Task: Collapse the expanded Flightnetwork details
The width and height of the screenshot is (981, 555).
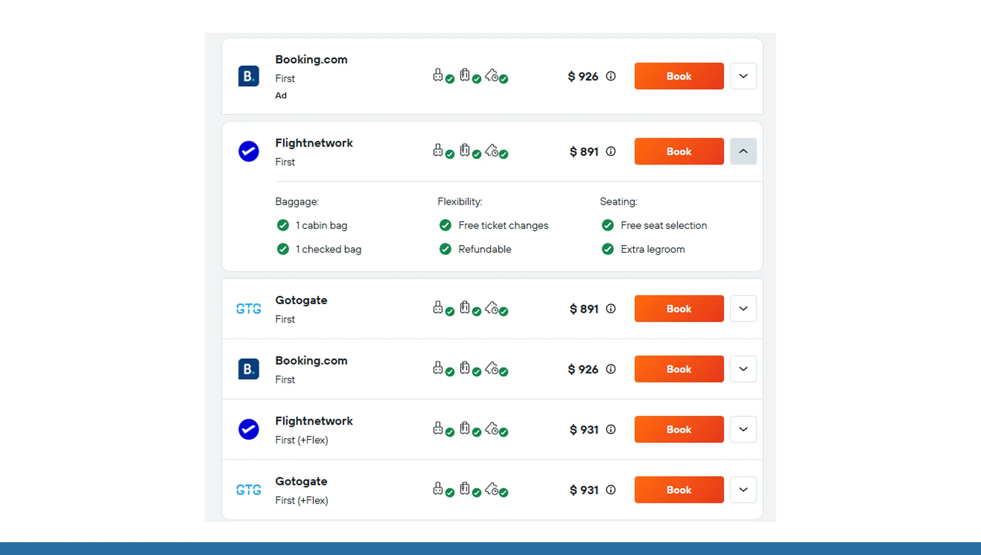Action: (743, 151)
